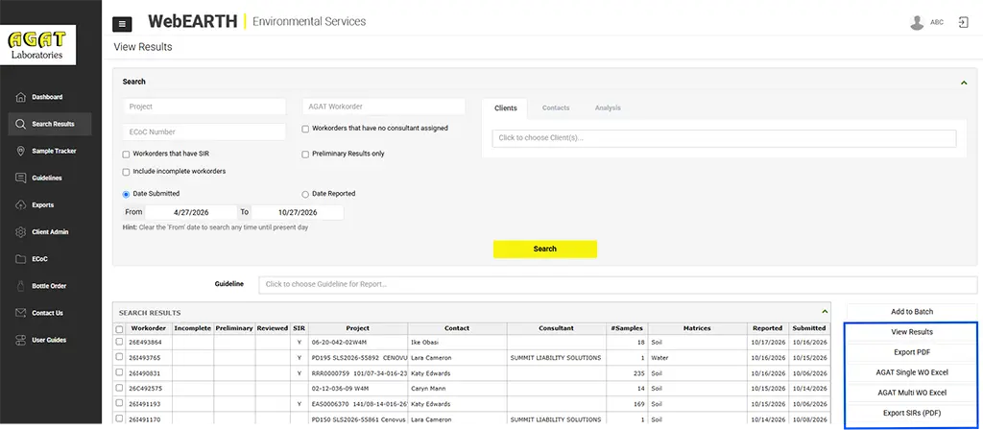Click the logout icon at top right

click(x=963, y=23)
